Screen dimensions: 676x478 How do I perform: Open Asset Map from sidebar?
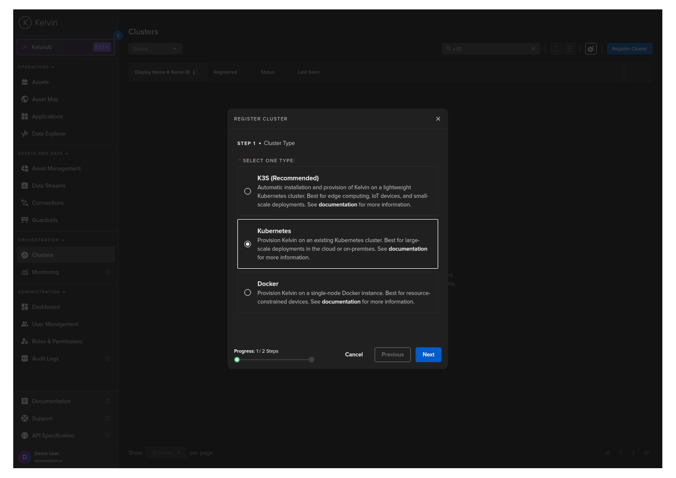coord(45,99)
